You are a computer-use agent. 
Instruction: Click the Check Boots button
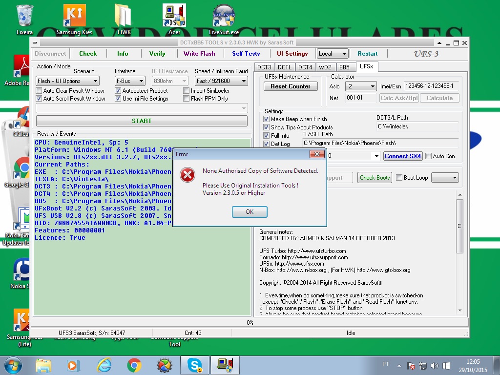375,178
